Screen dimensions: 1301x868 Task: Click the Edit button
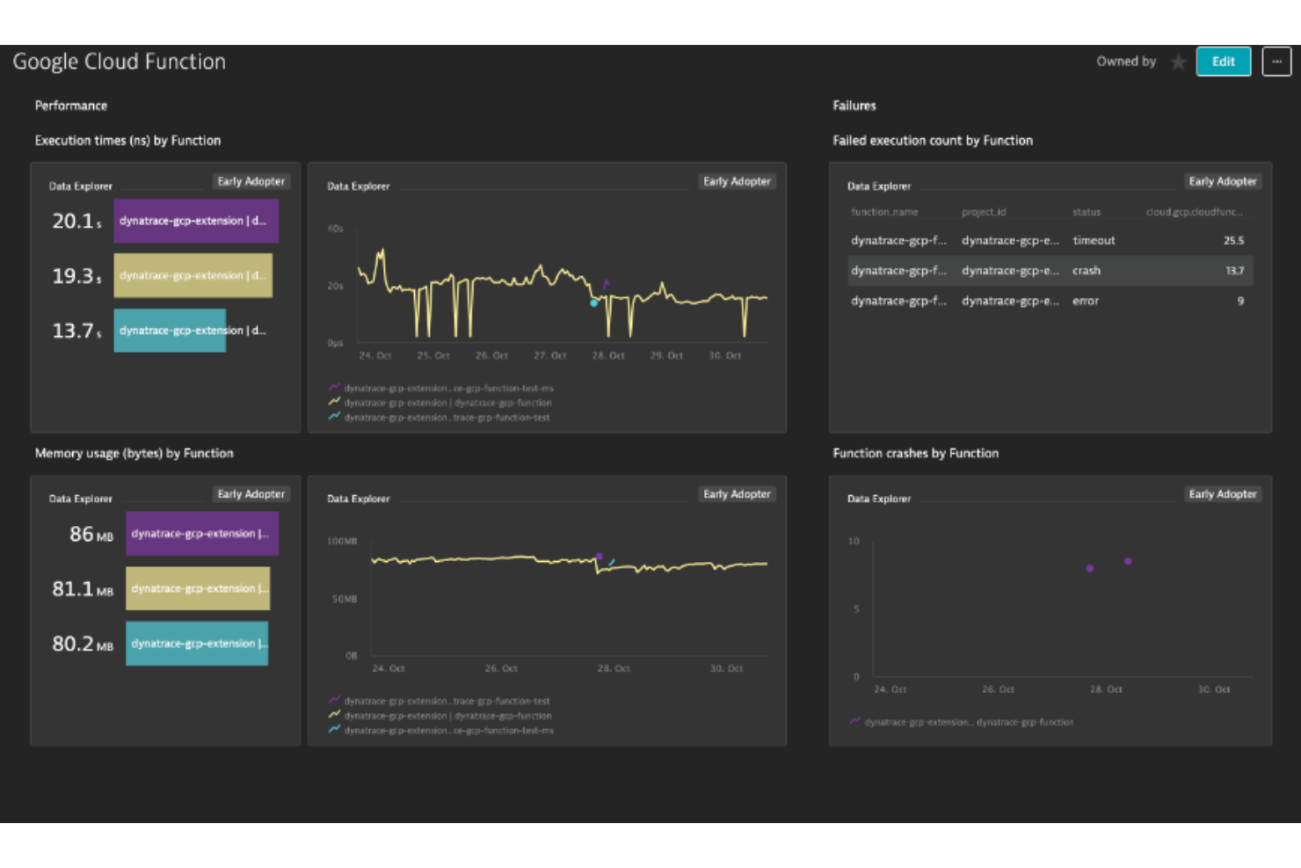[x=1223, y=62]
